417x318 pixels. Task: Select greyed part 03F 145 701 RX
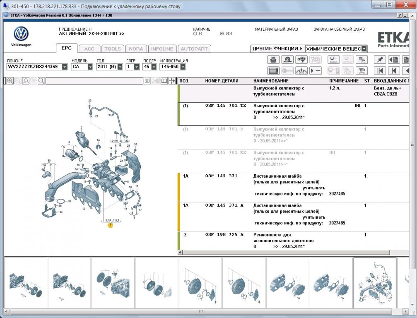tap(226, 152)
